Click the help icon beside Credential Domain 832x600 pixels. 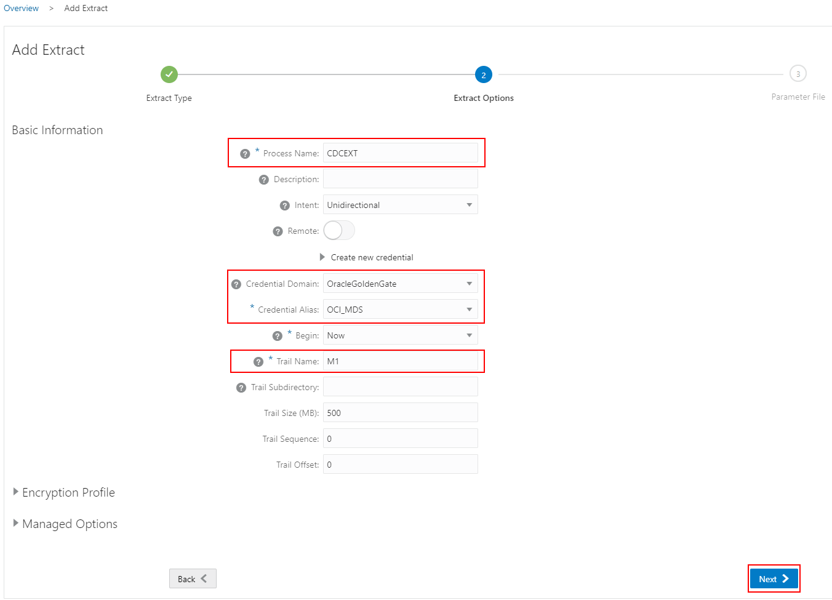click(x=236, y=284)
